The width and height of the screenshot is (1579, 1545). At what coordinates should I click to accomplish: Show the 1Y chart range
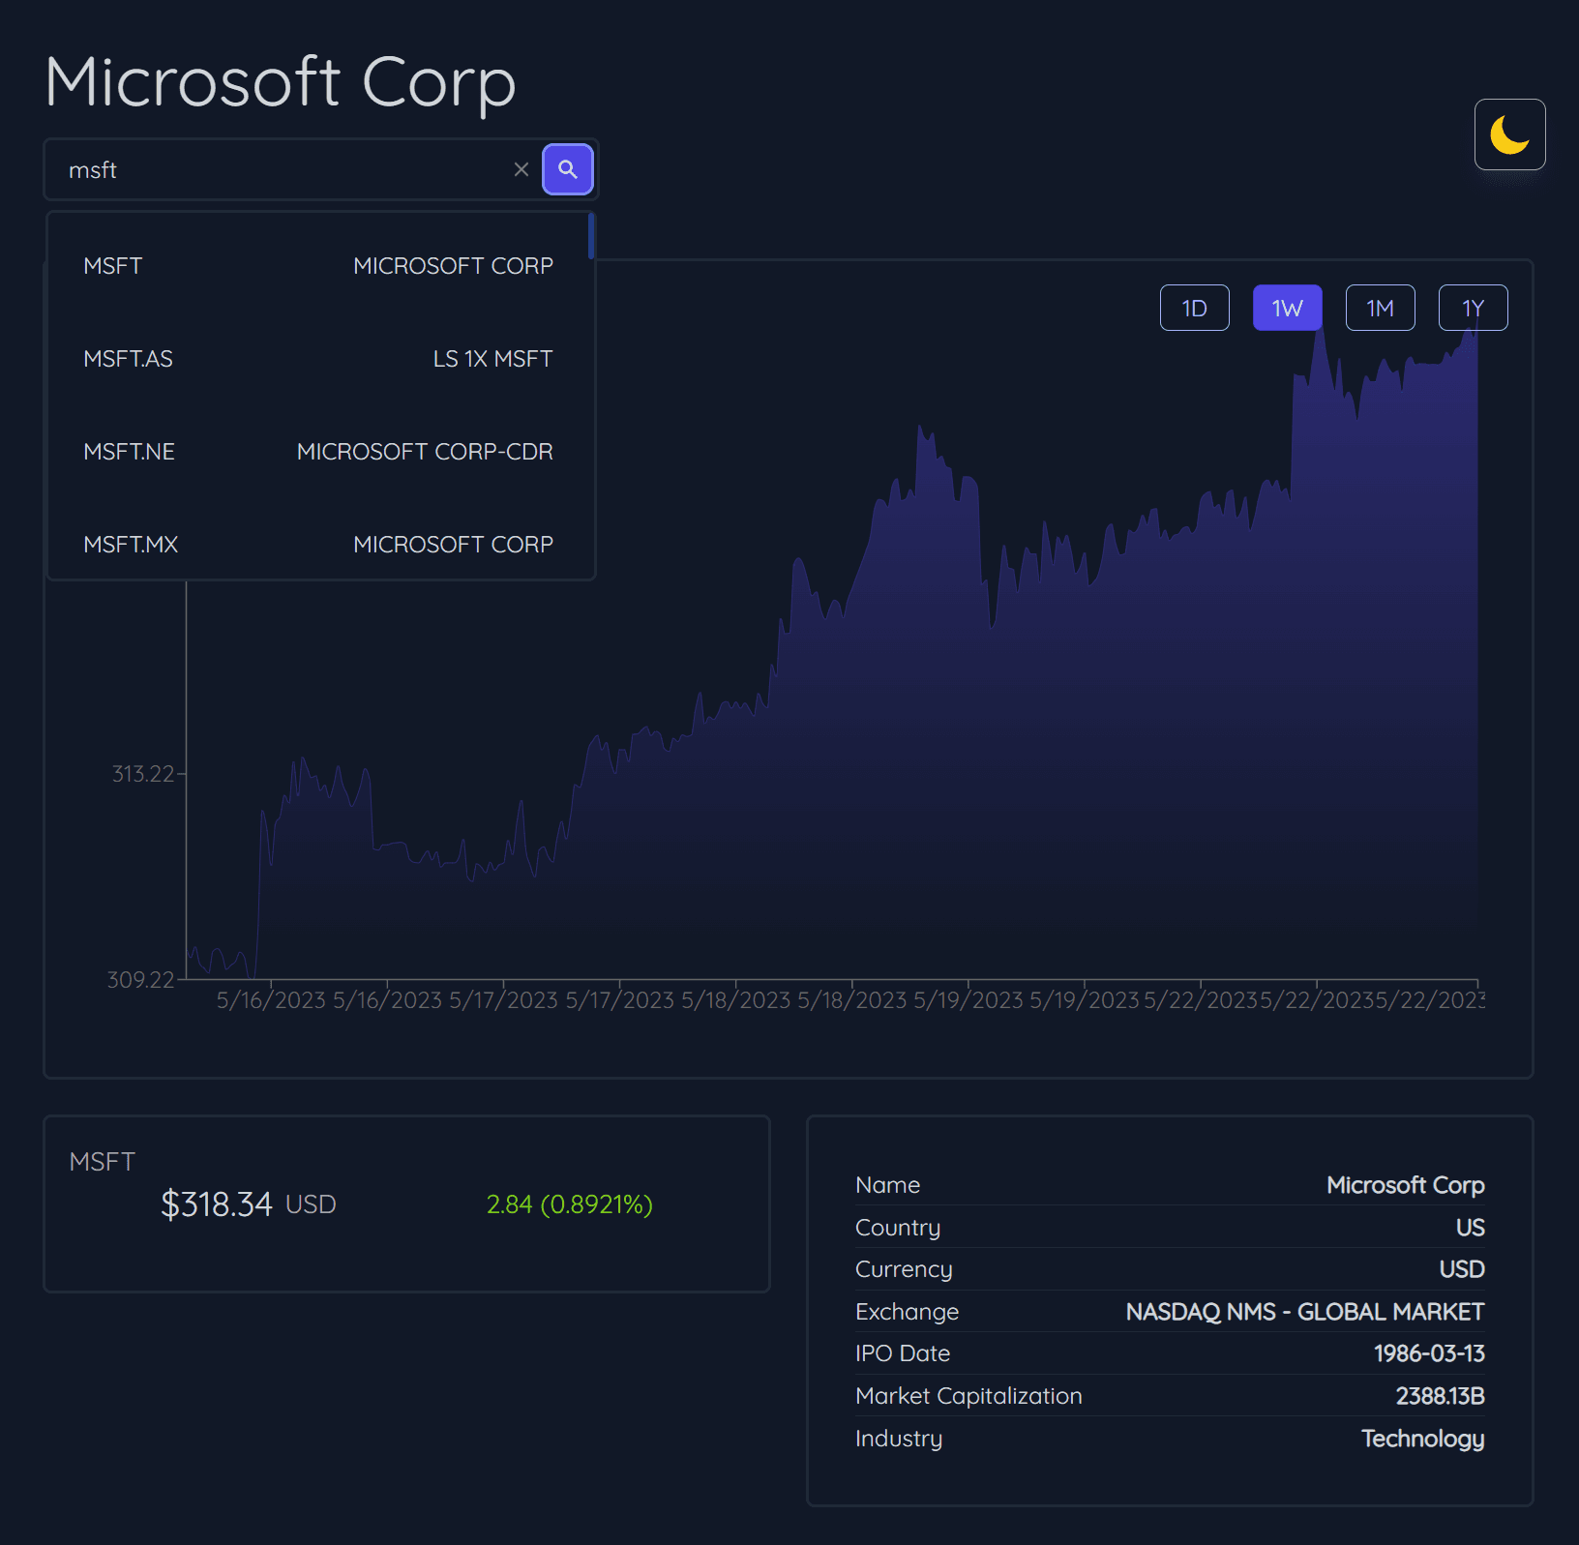coord(1473,308)
